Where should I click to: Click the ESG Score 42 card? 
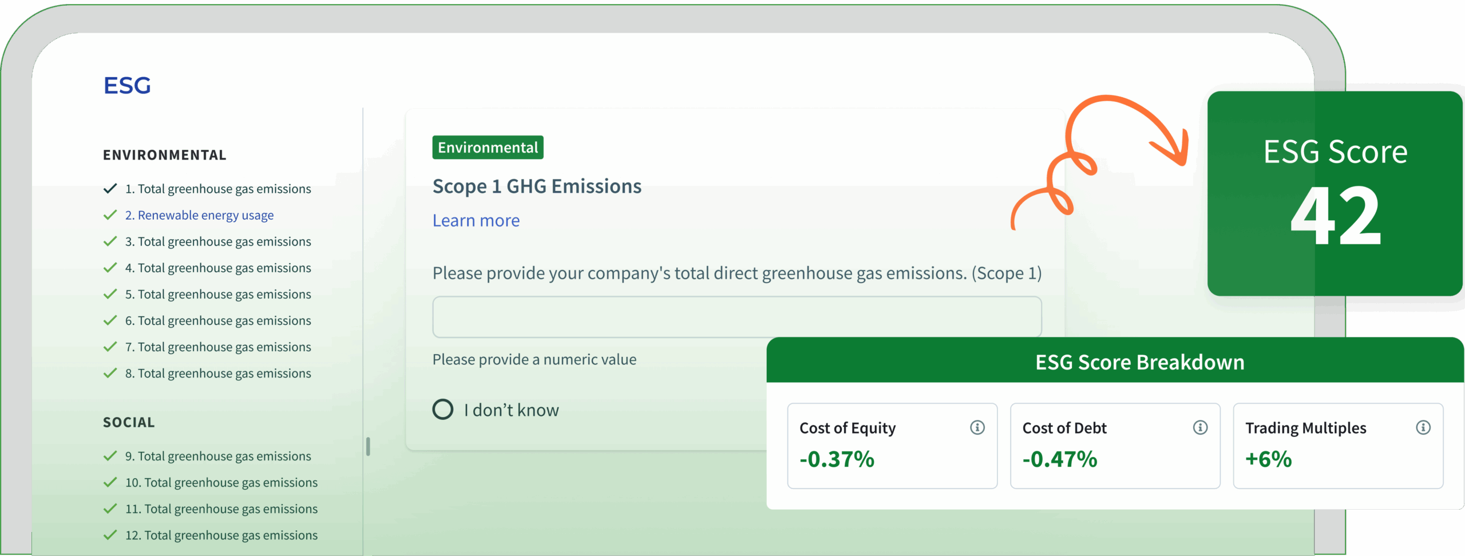pos(1335,193)
